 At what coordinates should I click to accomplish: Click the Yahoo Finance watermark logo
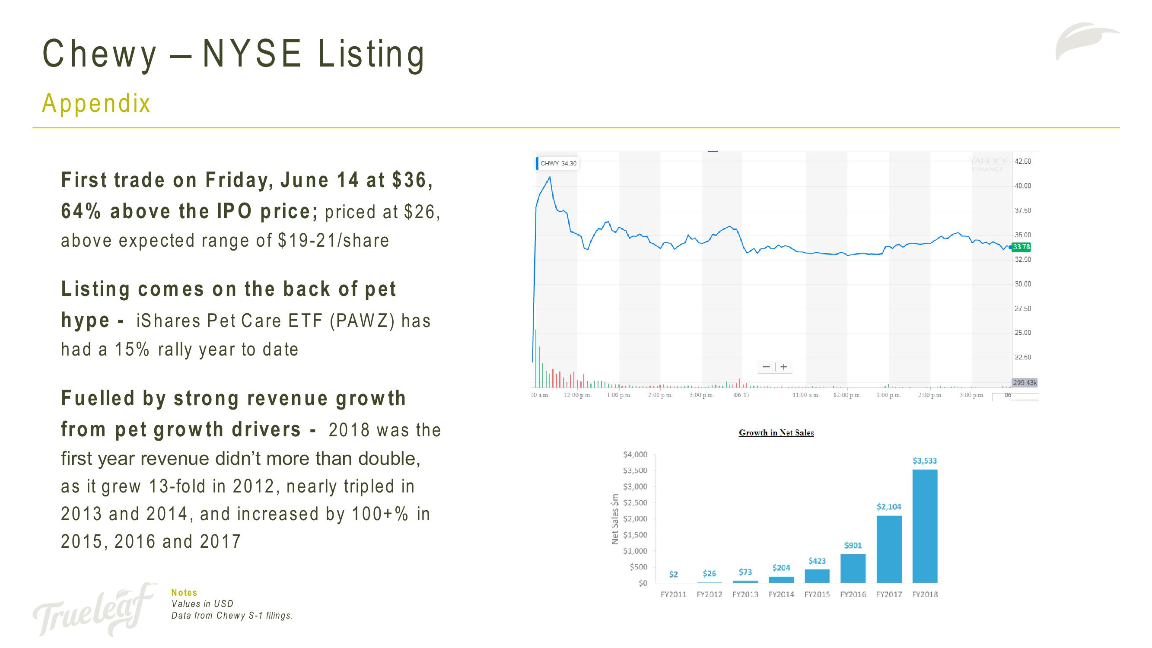988,164
